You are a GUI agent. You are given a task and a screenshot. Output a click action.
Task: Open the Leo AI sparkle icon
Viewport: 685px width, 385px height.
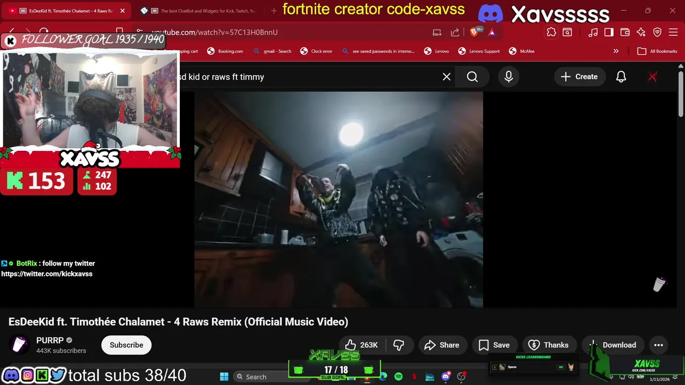coord(641,32)
